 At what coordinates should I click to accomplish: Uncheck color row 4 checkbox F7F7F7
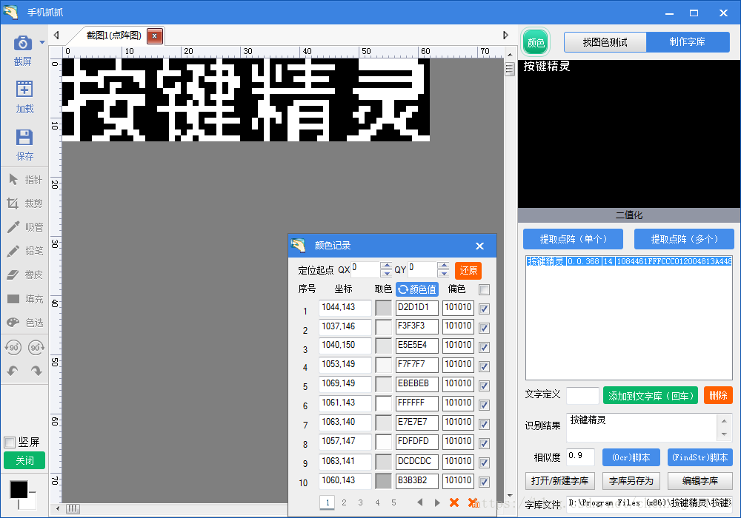coord(484,366)
